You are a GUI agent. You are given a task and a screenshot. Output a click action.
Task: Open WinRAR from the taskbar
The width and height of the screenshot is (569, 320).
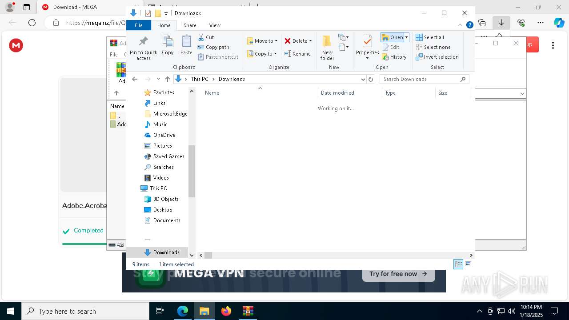(248, 311)
